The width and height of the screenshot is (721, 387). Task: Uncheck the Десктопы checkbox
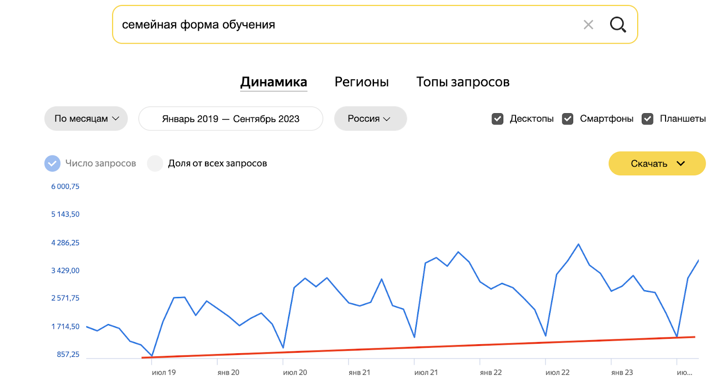coord(497,119)
